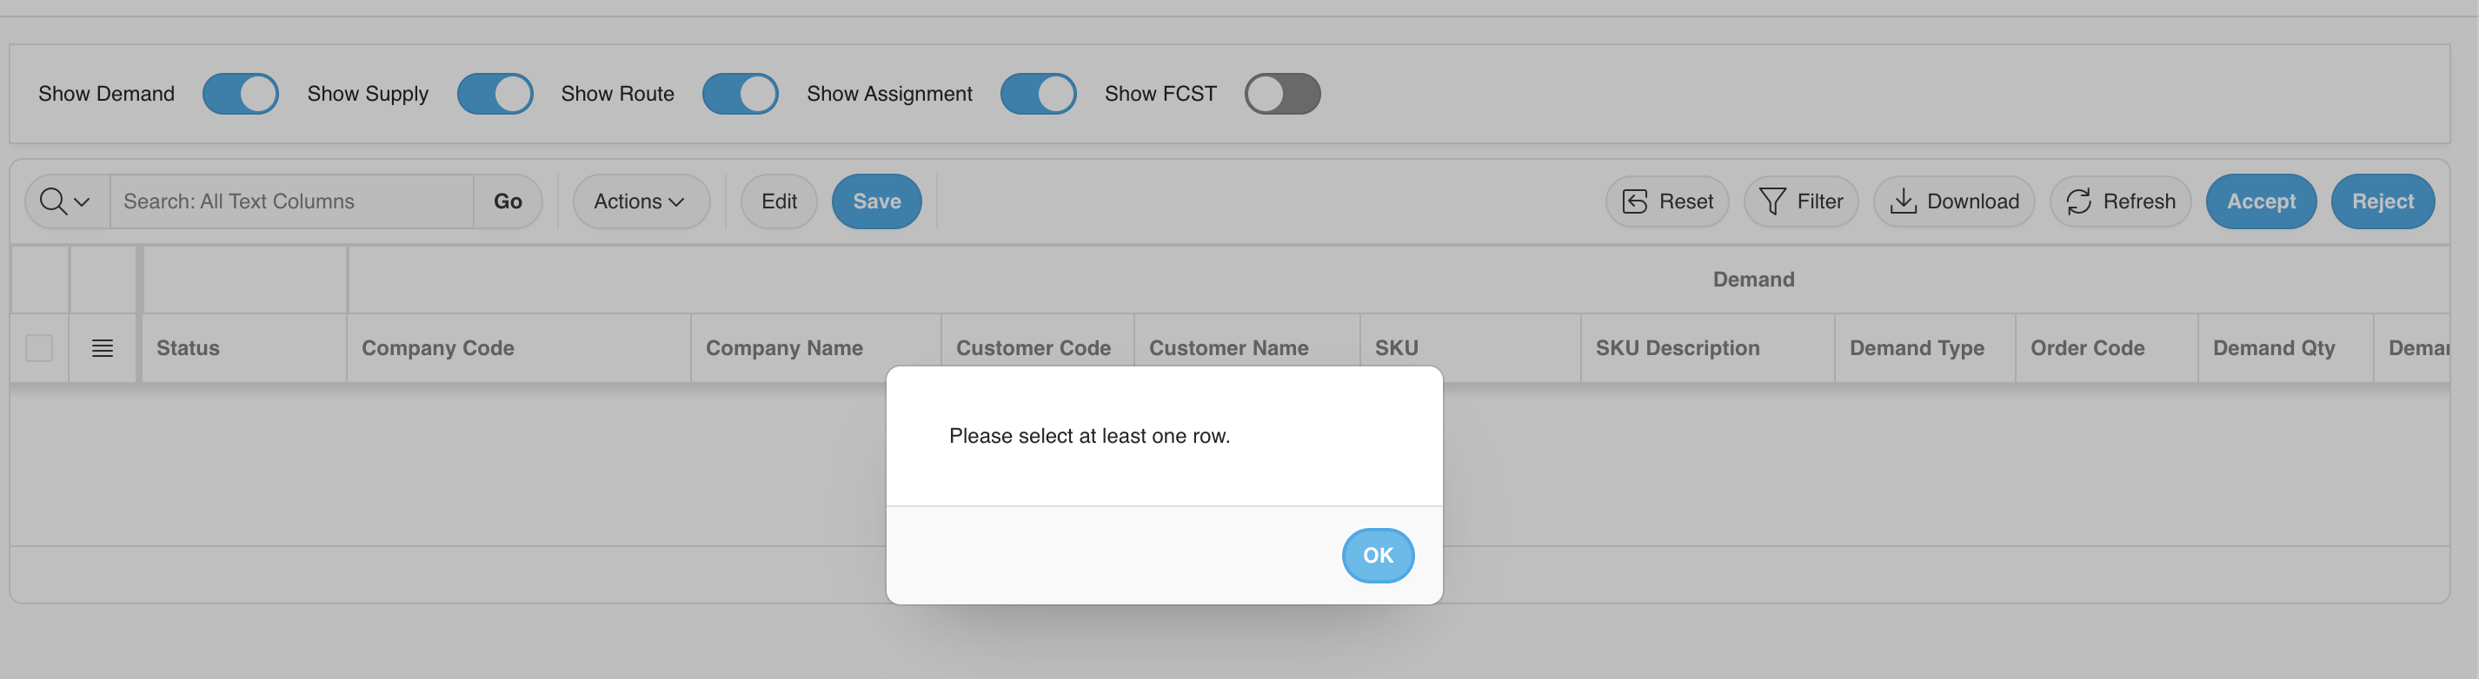Enable the Show FCST switch
Viewport: 2479px width, 679px height.
tap(1282, 95)
